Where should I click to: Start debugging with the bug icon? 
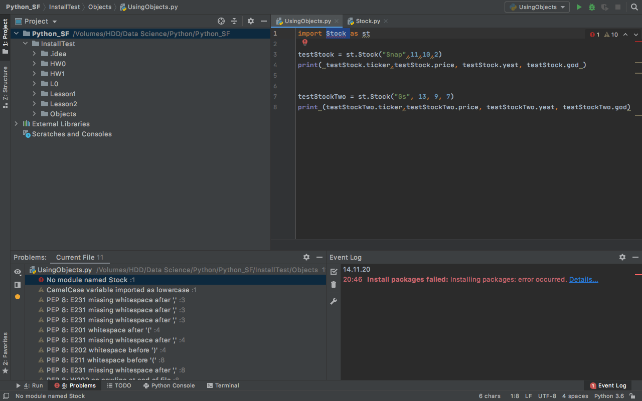[x=592, y=7]
